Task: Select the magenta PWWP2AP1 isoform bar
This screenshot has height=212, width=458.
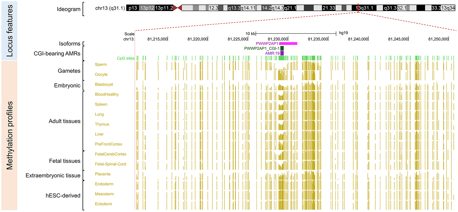Action: point(288,43)
